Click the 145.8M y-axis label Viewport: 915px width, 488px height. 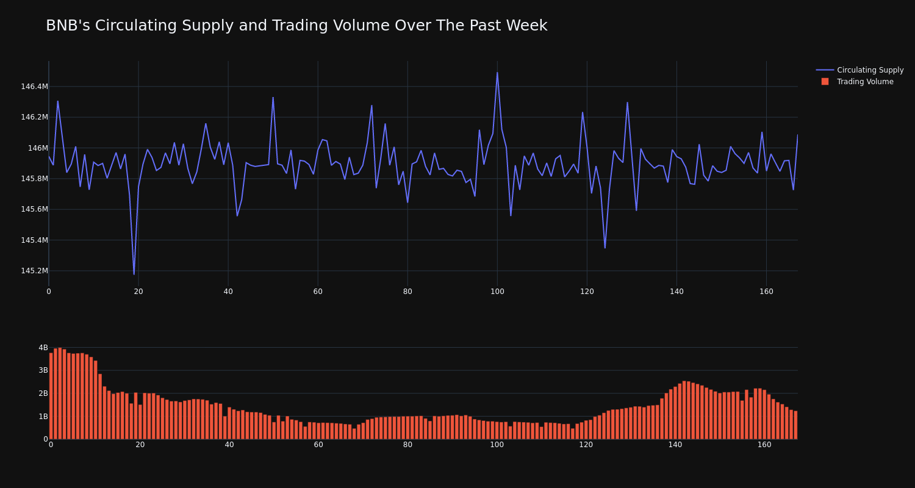pyautogui.click(x=34, y=179)
